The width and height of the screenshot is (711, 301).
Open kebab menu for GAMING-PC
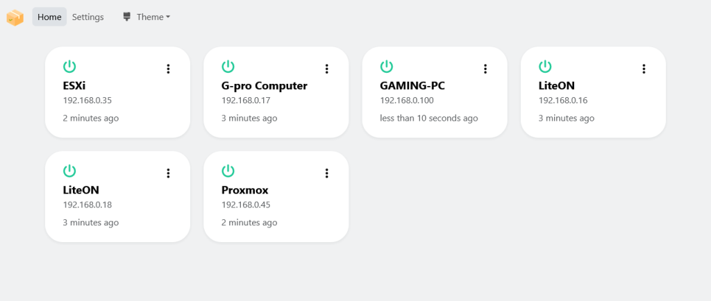click(485, 69)
